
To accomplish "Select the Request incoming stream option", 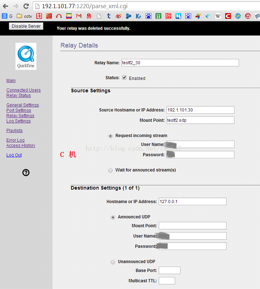I will pyautogui.click(x=110, y=136).
